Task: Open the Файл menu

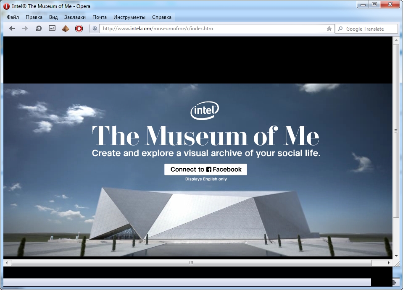Action: tap(13, 17)
